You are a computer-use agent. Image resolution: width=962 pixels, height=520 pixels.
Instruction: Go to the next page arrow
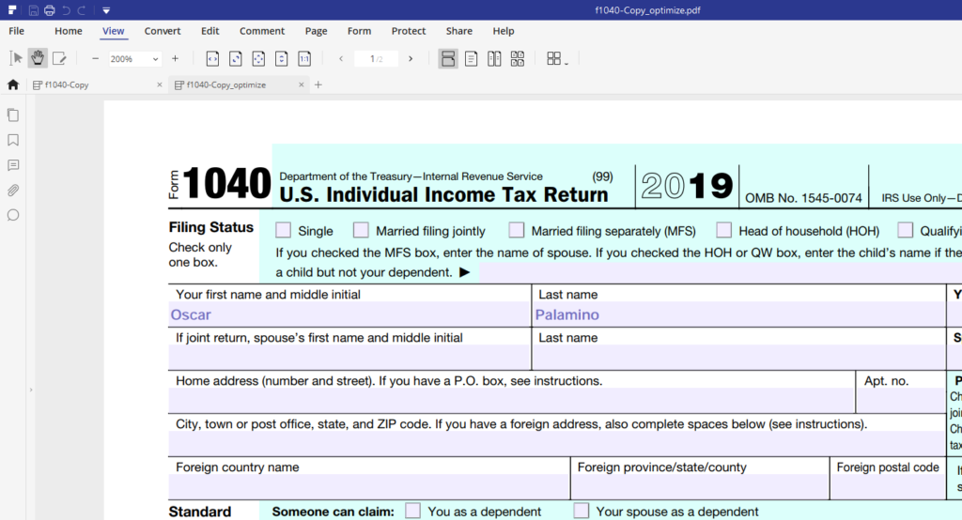pos(411,59)
